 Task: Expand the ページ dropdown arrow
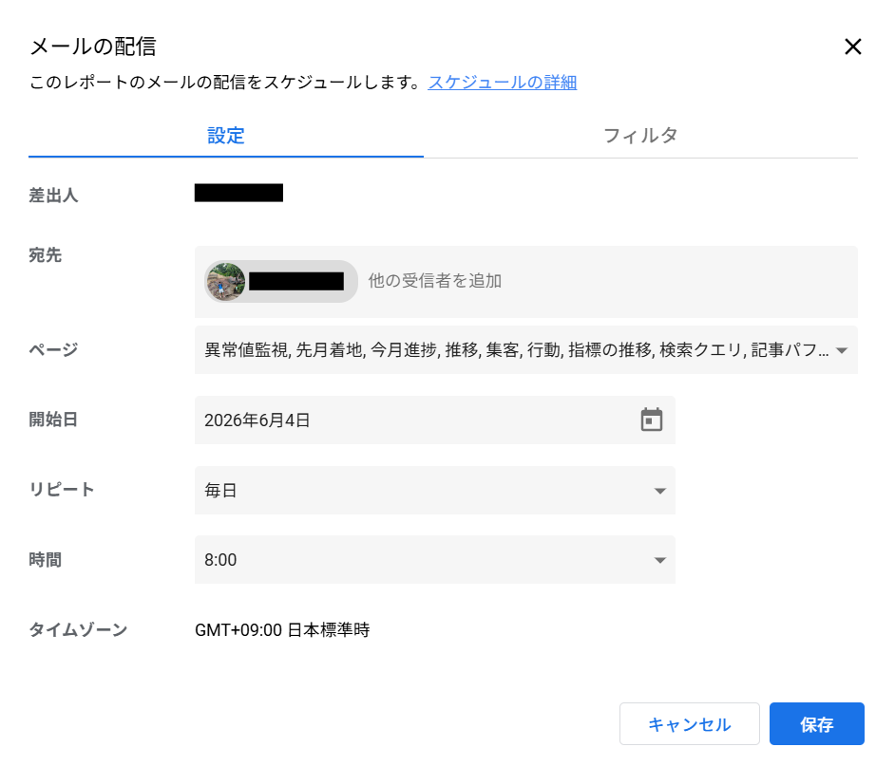click(x=842, y=350)
